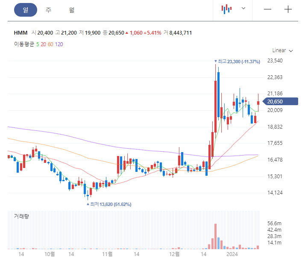This screenshot has height=262, width=302.
Task: Switch to the 주 (weekly) chart tab
Action: [x=49, y=10]
